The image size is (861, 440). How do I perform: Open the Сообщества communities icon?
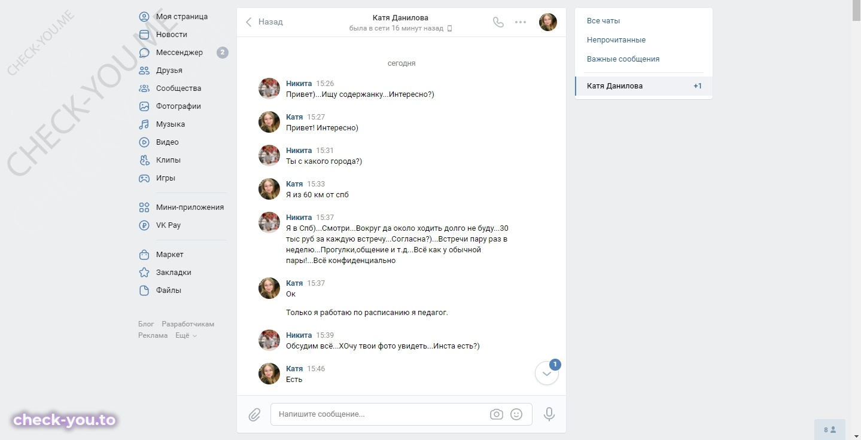pos(144,88)
